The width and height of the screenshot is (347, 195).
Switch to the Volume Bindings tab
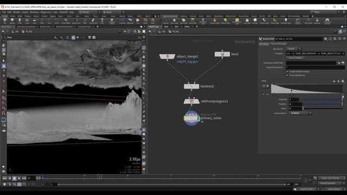click(x=278, y=44)
